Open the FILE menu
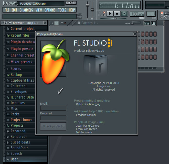The image size is (169, 164). [7, 10]
